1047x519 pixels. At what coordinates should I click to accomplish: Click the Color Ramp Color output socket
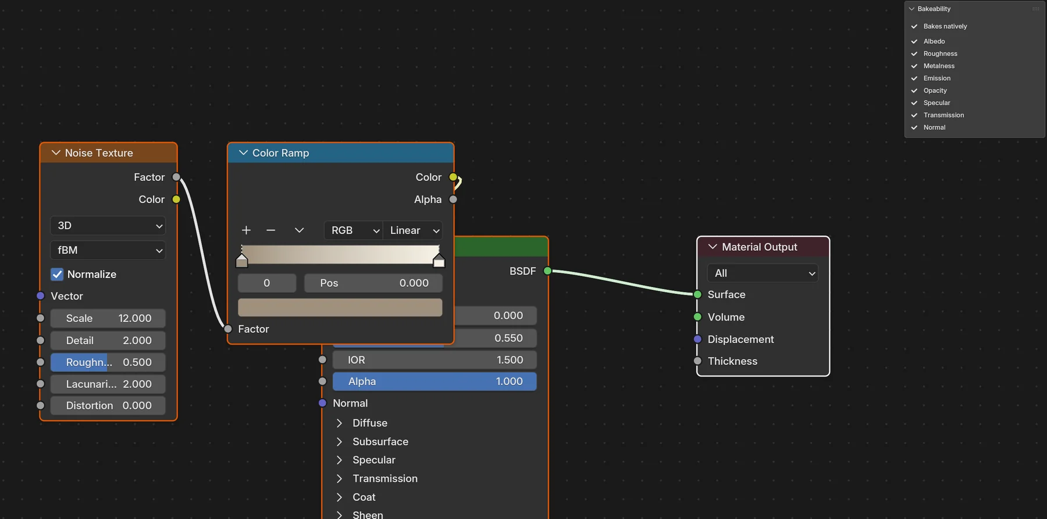coord(453,177)
